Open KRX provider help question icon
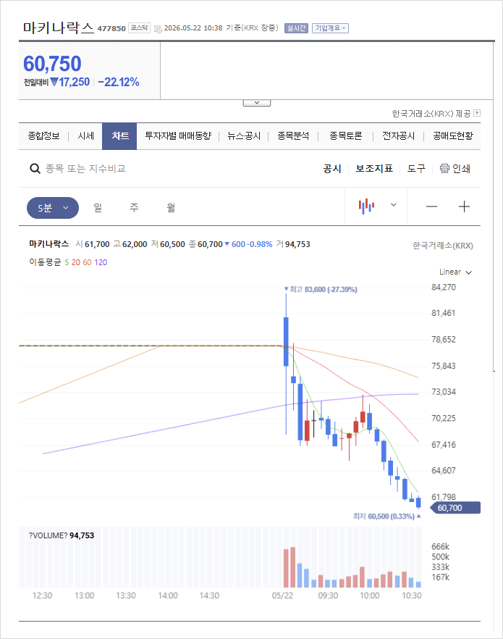The image size is (503, 639). point(478,113)
